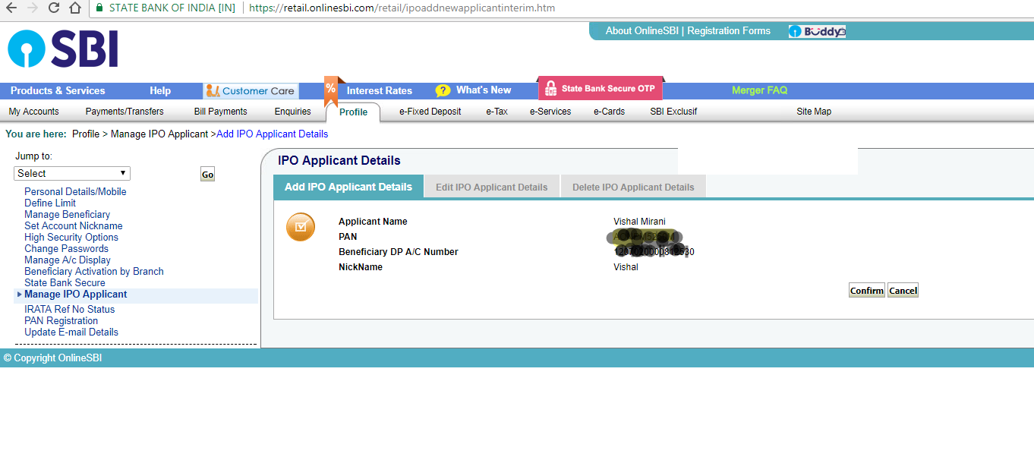This screenshot has width=1034, height=460.
Task: Select Add IPO Applicant Details tab
Action: pos(348,187)
